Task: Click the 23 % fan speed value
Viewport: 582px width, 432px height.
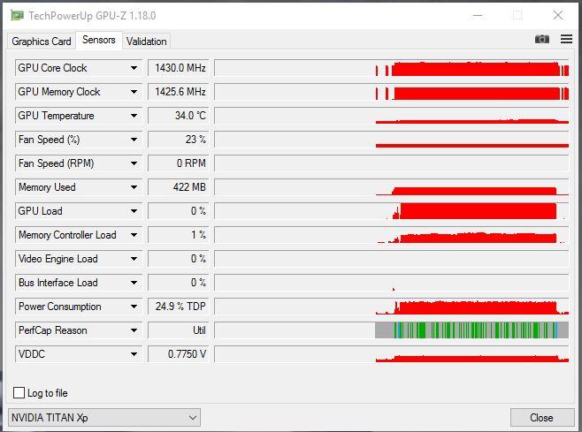Action: 178,140
